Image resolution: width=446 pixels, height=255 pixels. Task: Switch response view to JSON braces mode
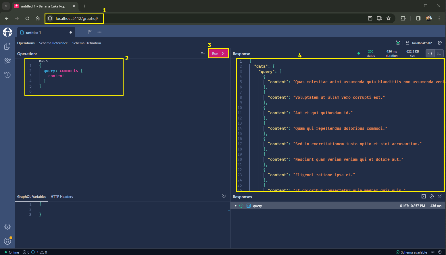coord(430,53)
